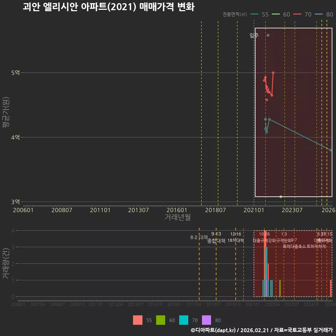The height and width of the screenshot is (336, 336).
Task: Click 200807 label on price chart x-axis
Action: pyautogui.click(x=62, y=210)
